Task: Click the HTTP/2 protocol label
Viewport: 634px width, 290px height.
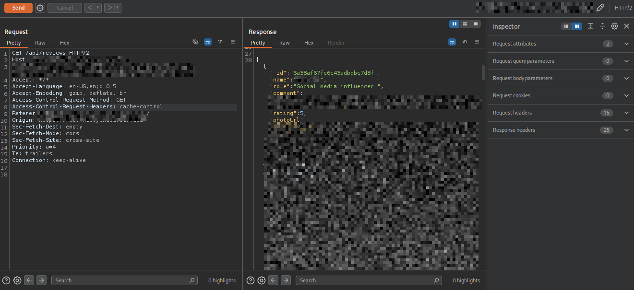Action: pos(623,8)
